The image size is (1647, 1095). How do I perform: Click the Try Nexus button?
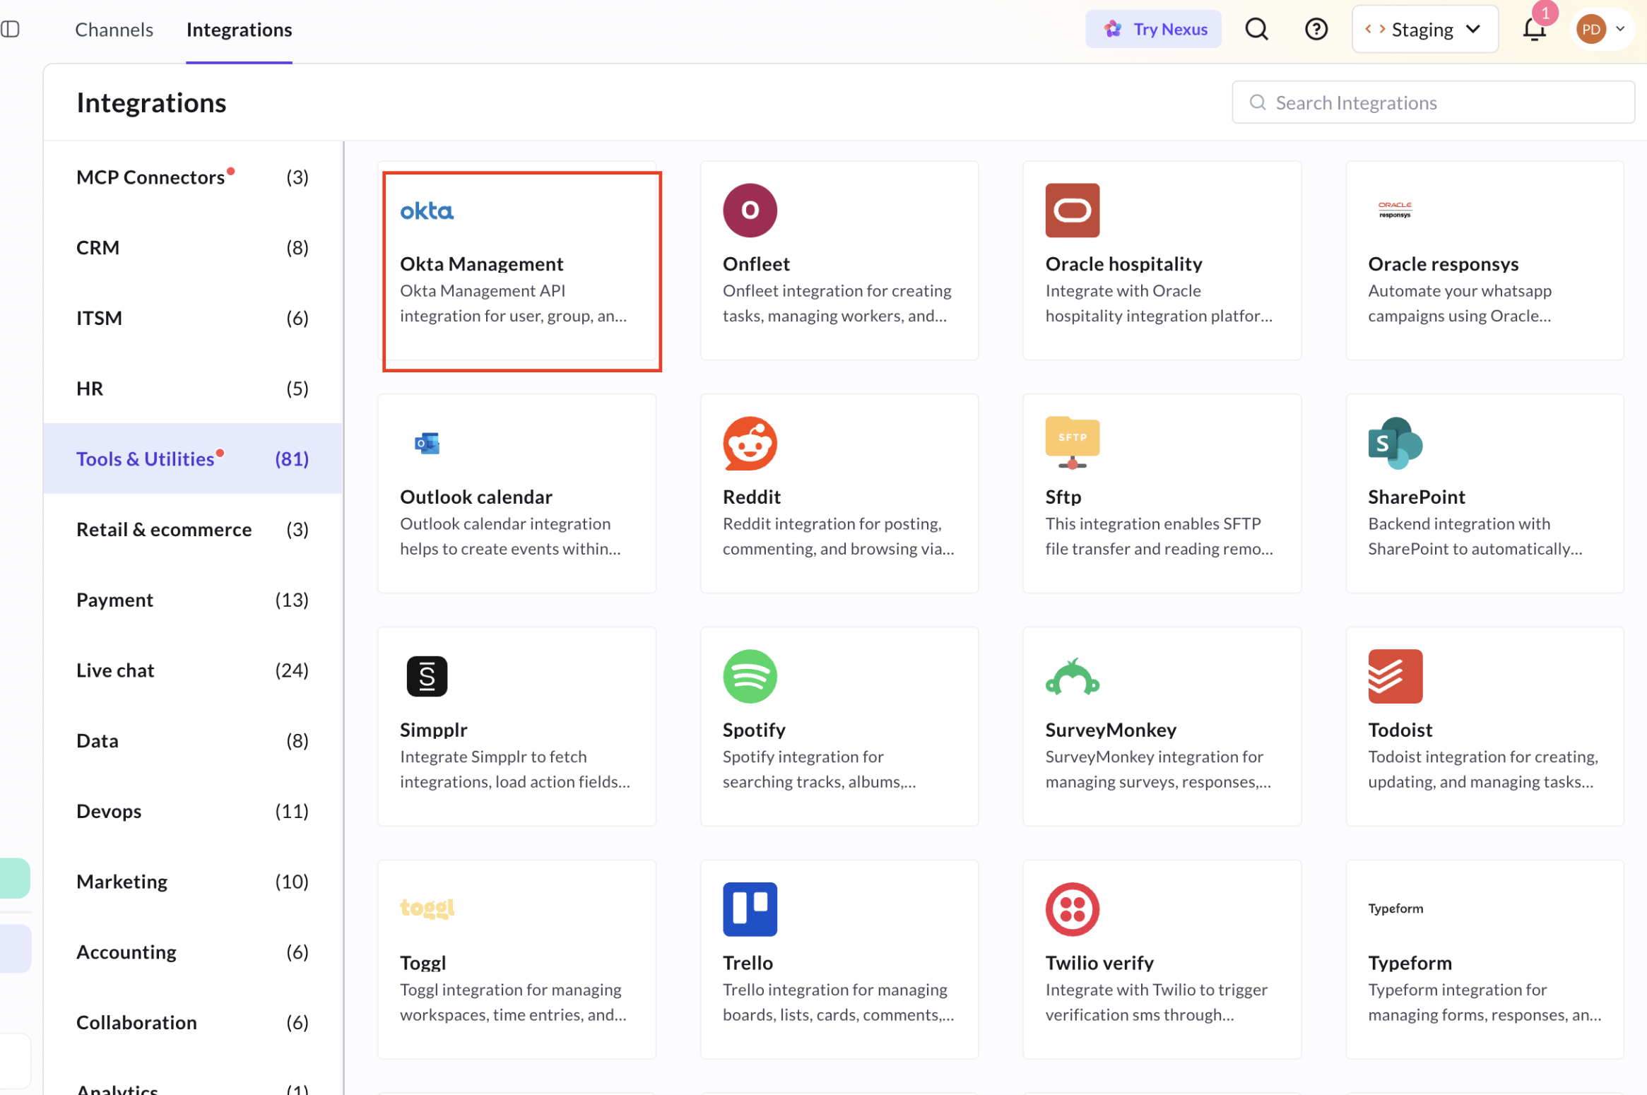pos(1153,29)
